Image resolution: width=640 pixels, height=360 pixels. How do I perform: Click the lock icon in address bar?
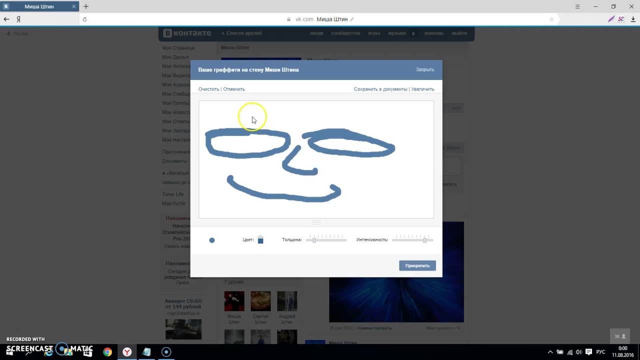click(x=288, y=19)
